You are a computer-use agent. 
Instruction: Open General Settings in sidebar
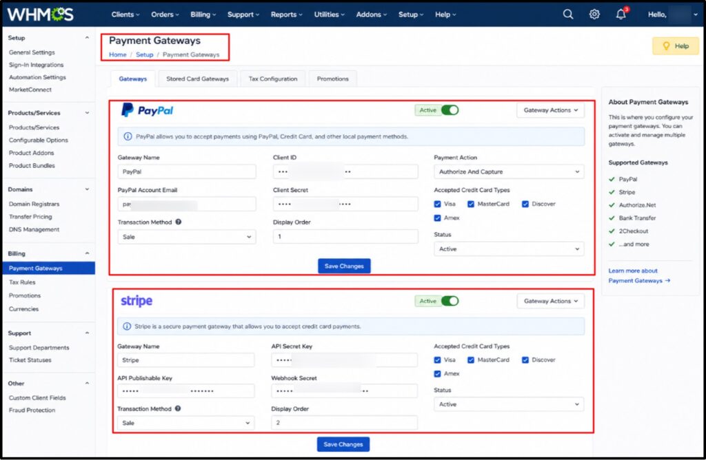[32, 52]
